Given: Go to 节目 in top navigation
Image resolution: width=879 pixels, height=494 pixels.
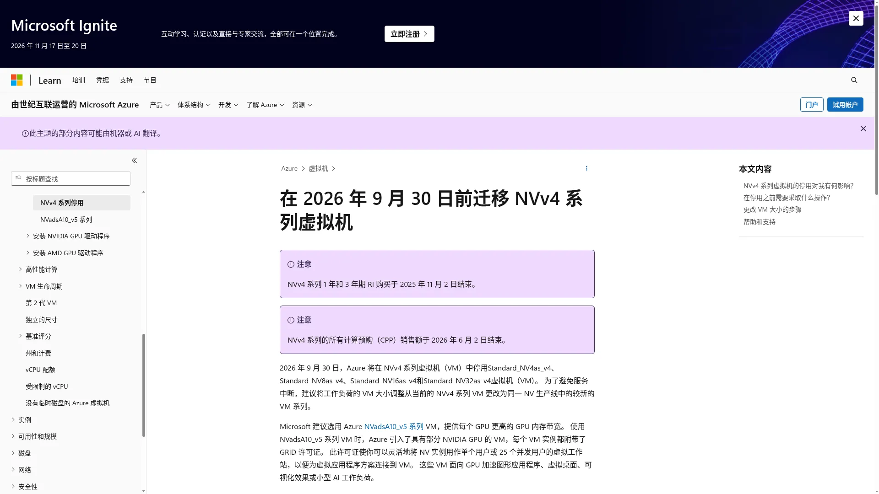Looking at the screenshot, I should 150,80.
